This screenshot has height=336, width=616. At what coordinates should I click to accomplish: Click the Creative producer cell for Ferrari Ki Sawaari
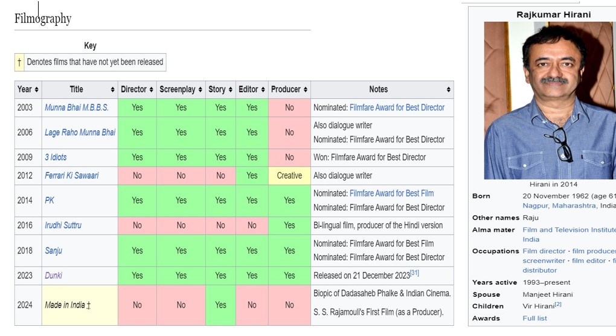[289, 176]
